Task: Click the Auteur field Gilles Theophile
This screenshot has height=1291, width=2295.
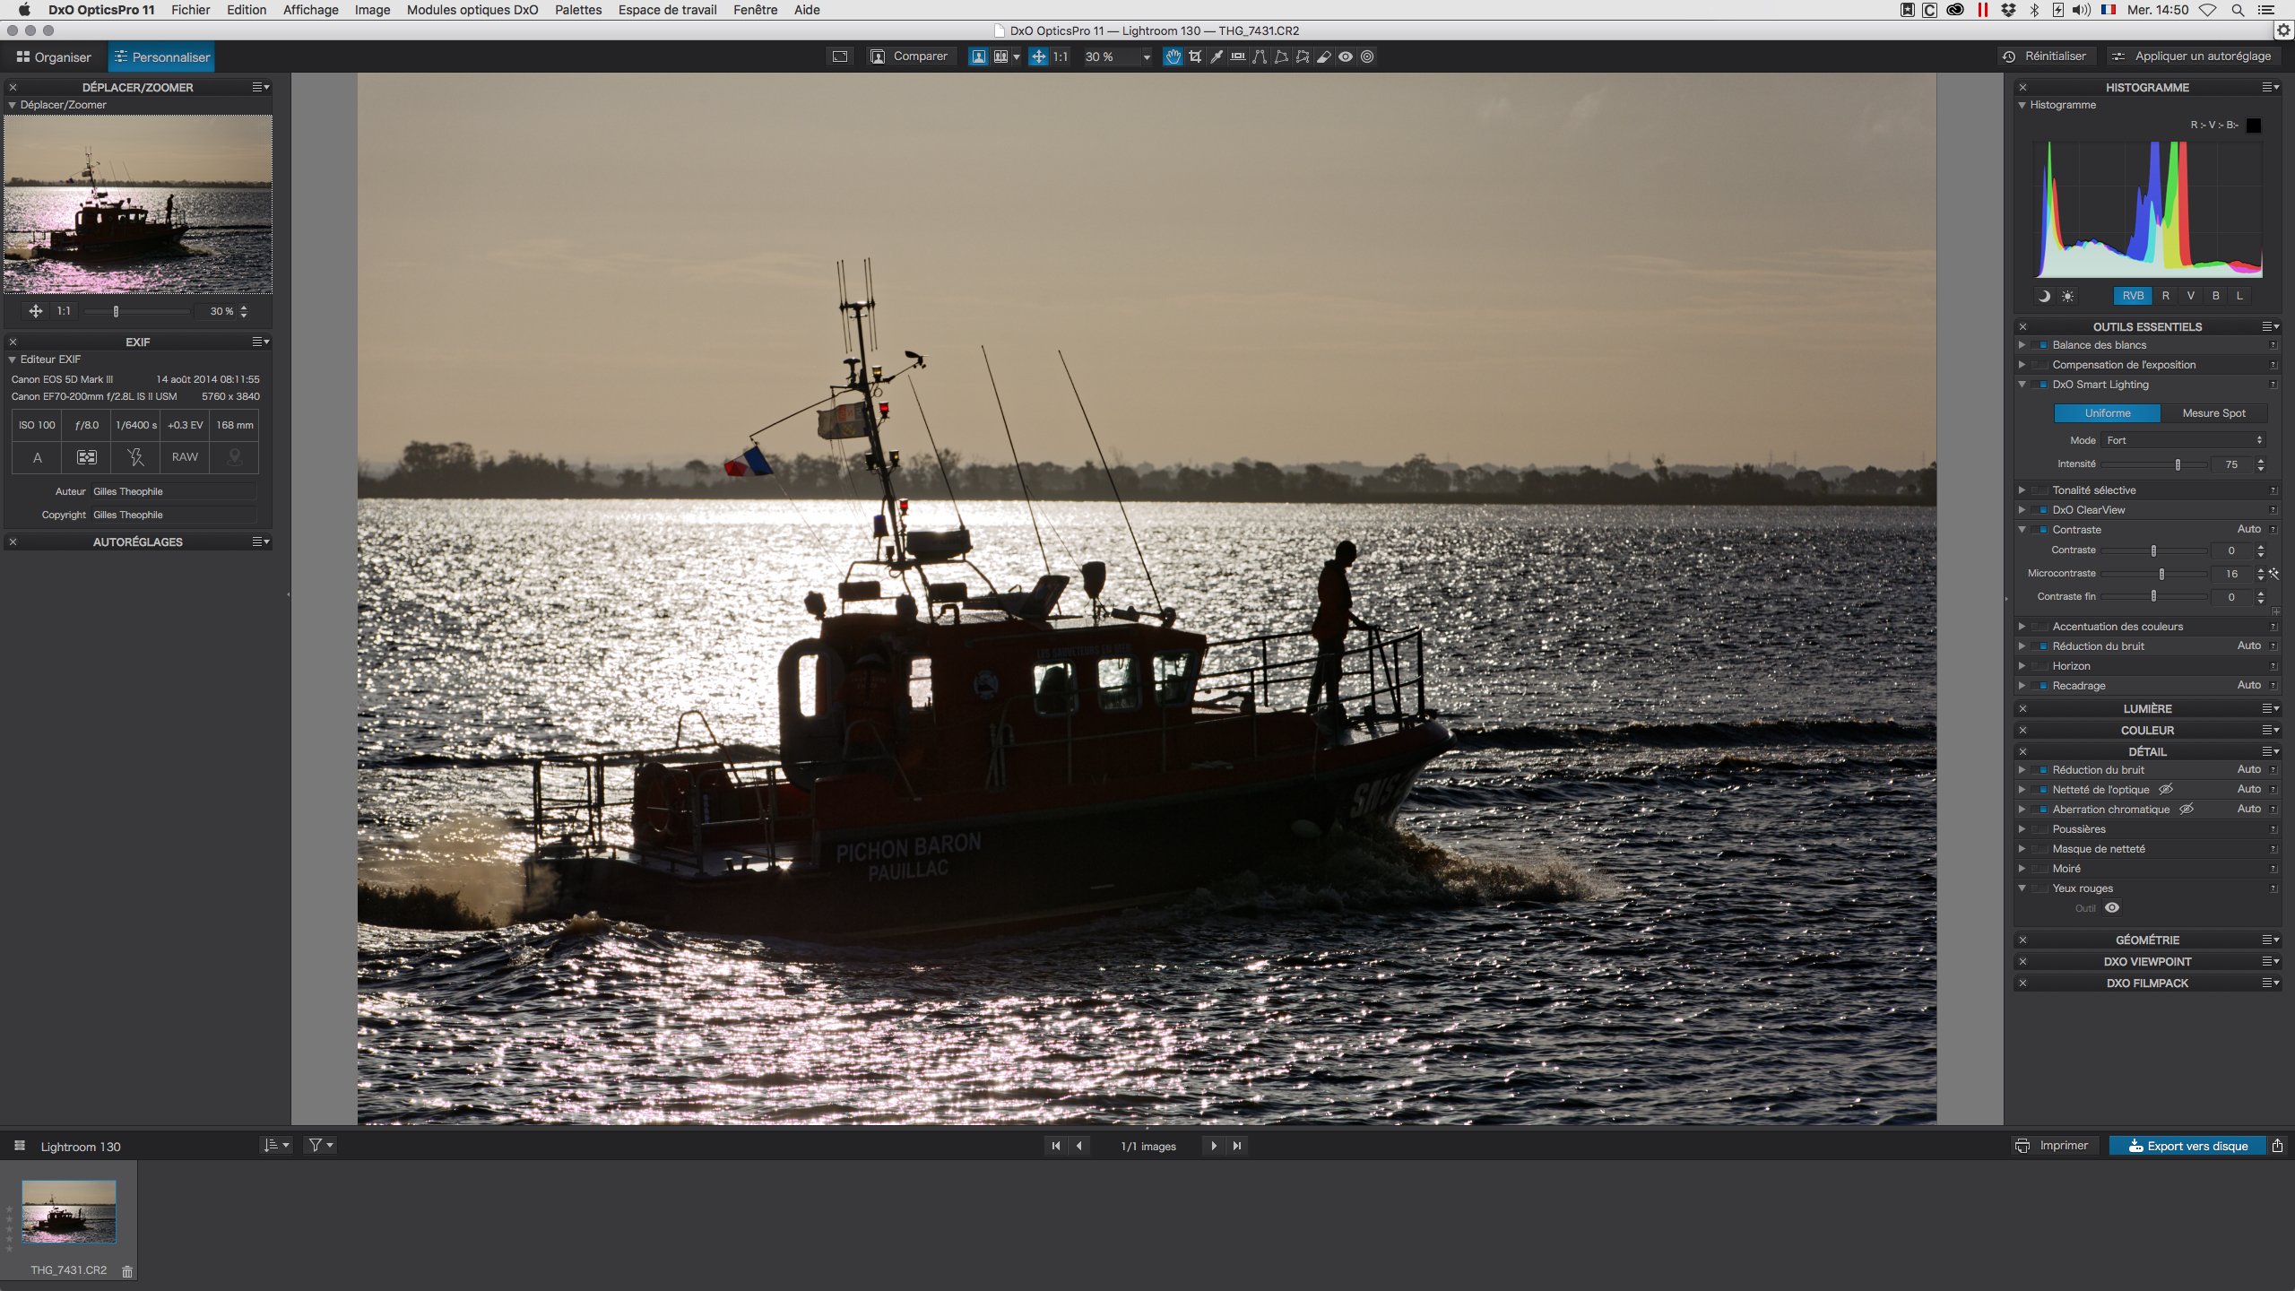Action: pos(174,491)
